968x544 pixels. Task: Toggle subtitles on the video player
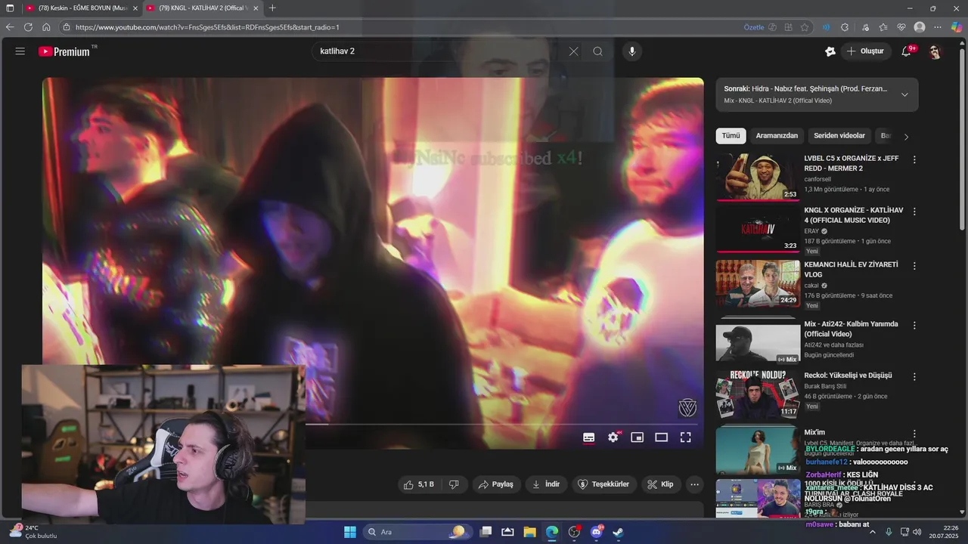(x=588, y=437)
